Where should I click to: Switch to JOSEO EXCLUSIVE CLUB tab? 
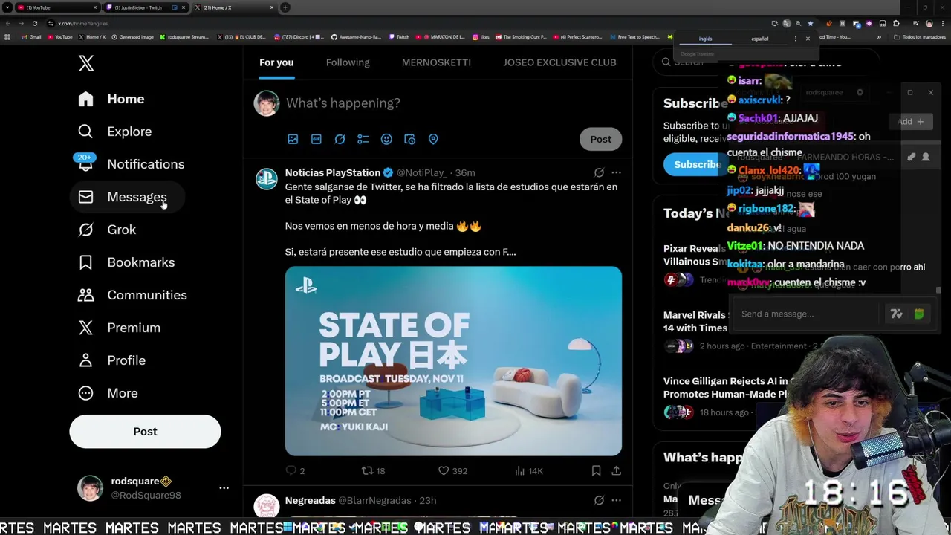click(559, 62)
